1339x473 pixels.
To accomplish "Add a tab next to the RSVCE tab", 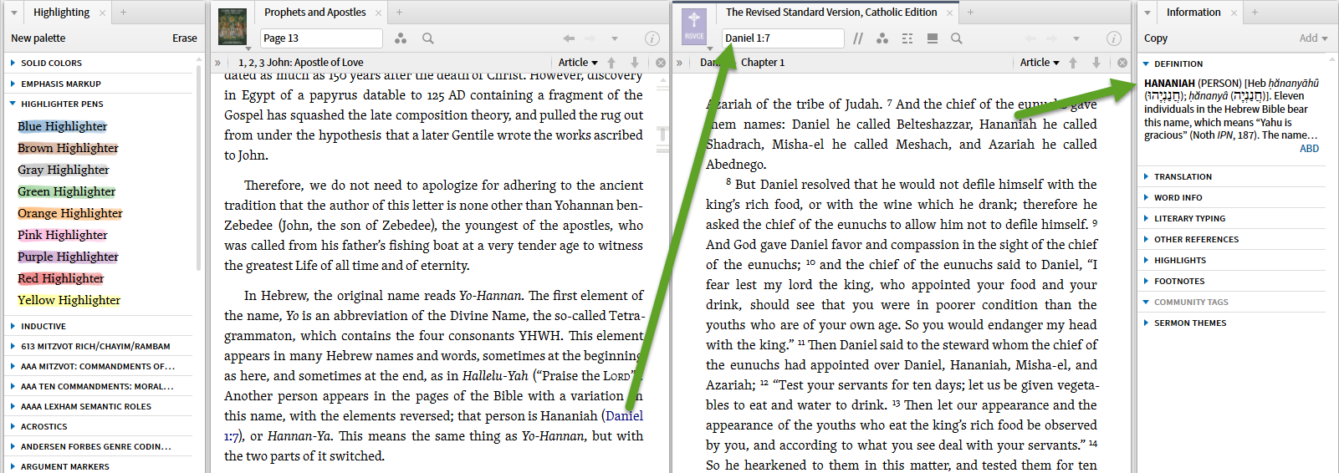I will [970, 13].
